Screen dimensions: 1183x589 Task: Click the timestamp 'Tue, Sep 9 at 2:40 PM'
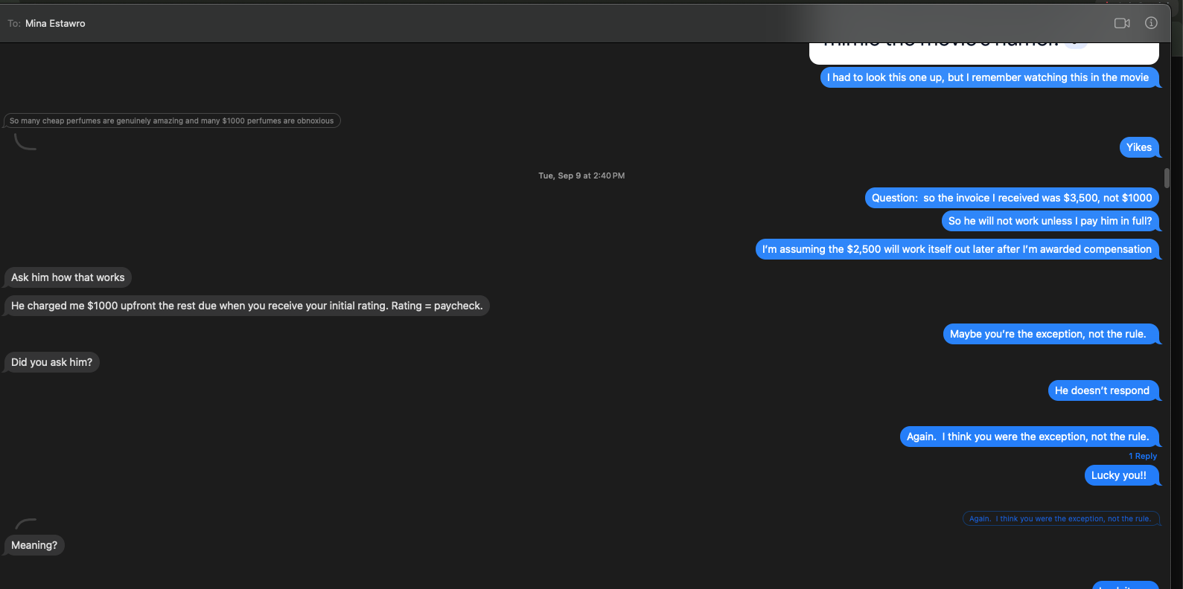(581, 176)
